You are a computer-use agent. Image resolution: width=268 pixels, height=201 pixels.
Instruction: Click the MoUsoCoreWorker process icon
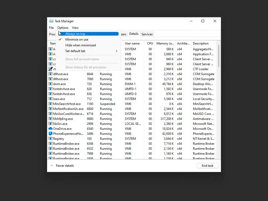tap(51, 114)
